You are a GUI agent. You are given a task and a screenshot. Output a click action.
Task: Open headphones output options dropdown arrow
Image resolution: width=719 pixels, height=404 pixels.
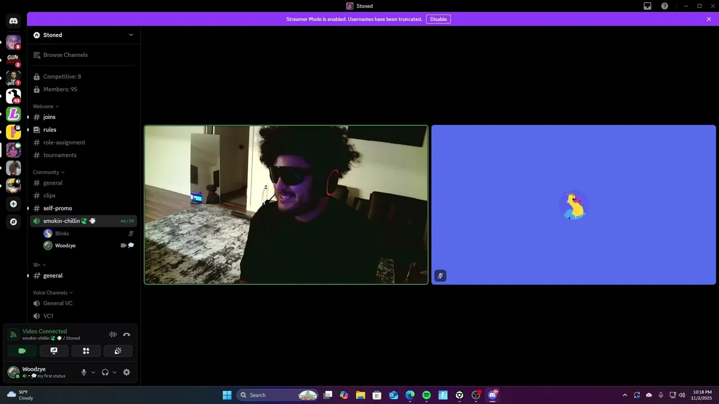point(115,373)
